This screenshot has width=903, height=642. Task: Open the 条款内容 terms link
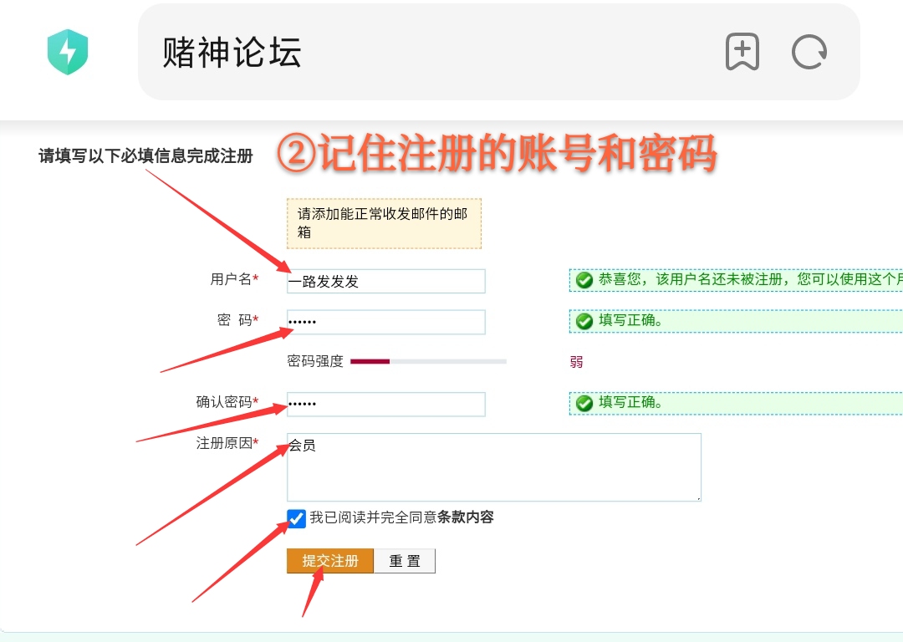465,517
